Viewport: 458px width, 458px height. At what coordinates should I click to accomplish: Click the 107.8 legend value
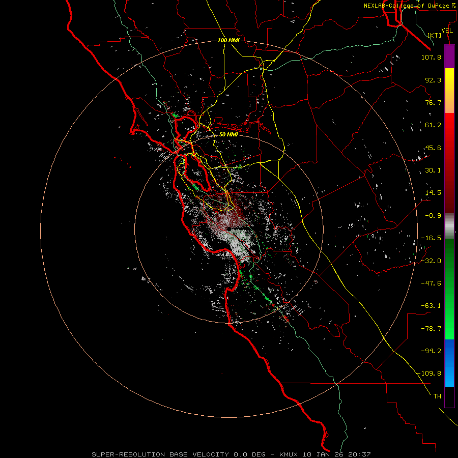(431, 57)
